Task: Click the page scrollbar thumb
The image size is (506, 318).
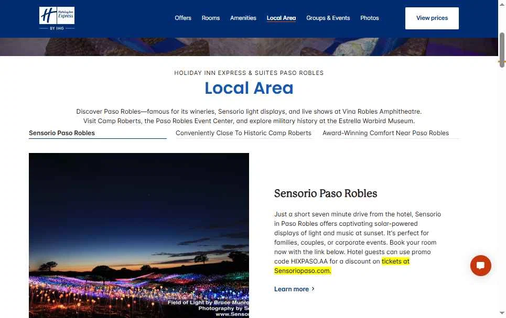Action: click(502, 50)
